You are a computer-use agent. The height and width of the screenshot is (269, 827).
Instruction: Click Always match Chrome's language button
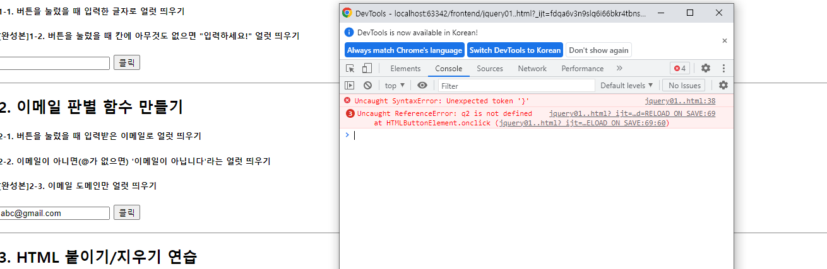(x=405, y=50)
